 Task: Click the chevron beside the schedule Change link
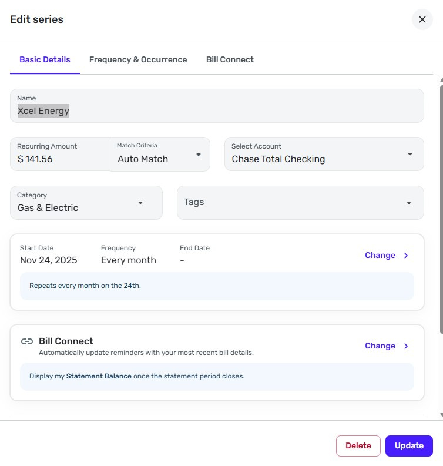point(406,256)
